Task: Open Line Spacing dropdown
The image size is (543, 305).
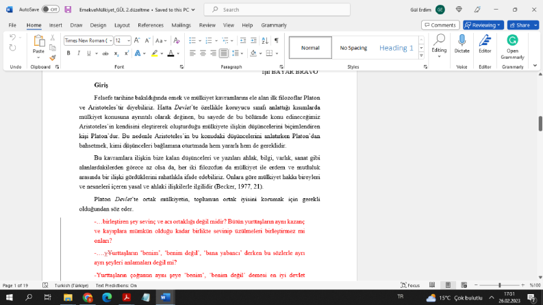Action: click(x=238, y=53)
